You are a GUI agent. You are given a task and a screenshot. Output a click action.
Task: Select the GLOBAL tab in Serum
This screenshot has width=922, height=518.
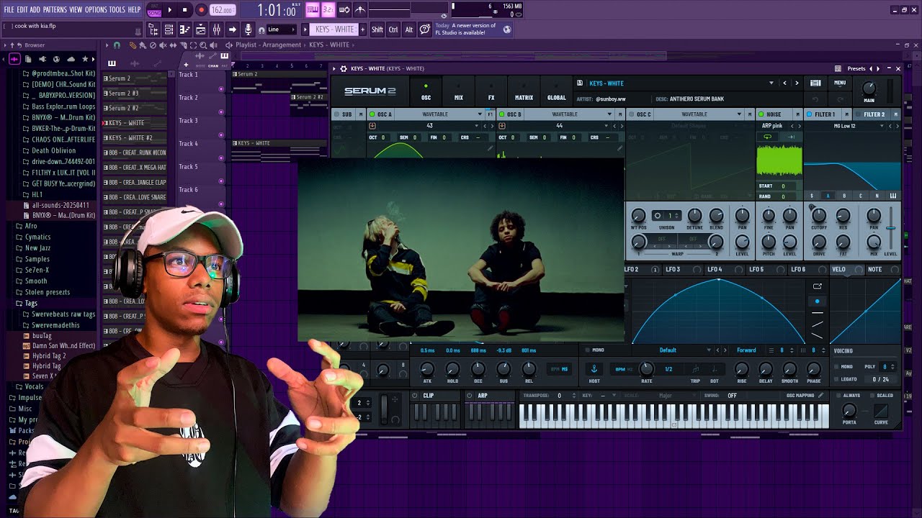[556, 92]
